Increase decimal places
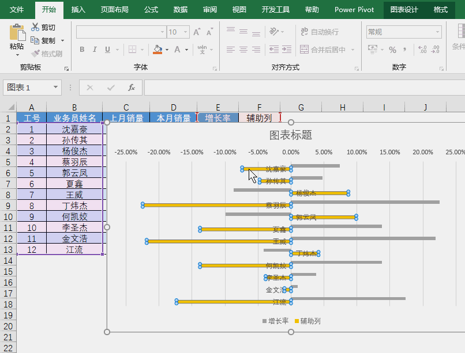This screenshot has width=465, height=353. (422, 50)
